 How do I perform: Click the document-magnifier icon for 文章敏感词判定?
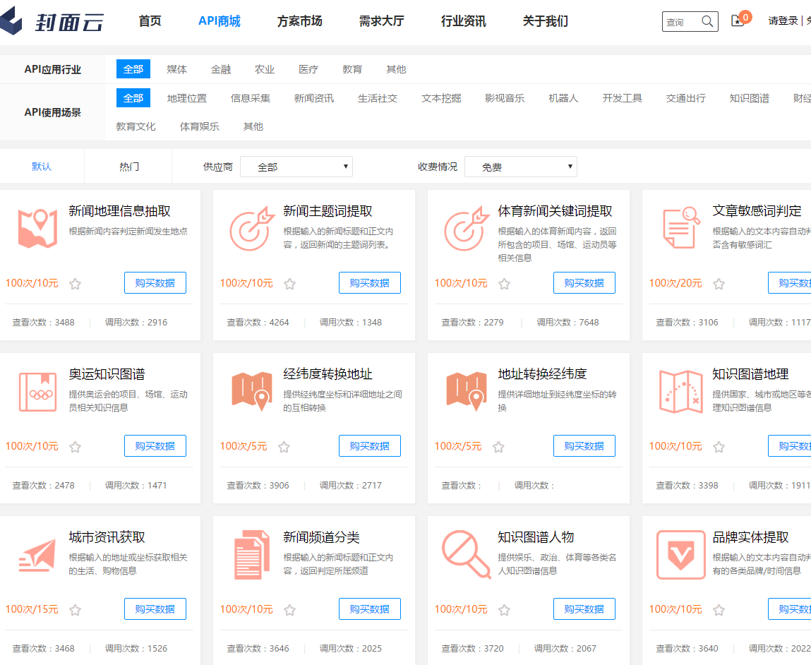(680, 226)
